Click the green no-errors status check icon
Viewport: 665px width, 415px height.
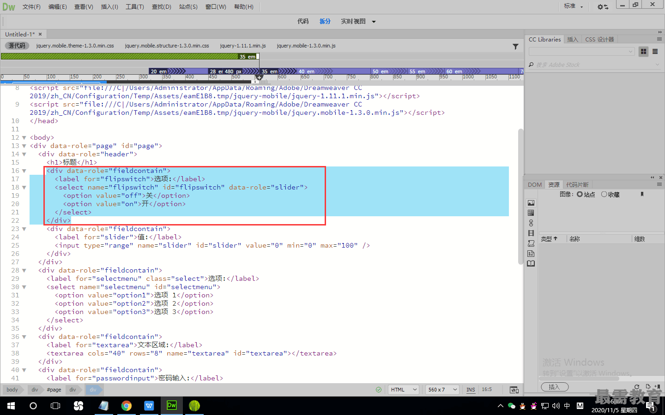pyautogui.click(x=379, y=390)
